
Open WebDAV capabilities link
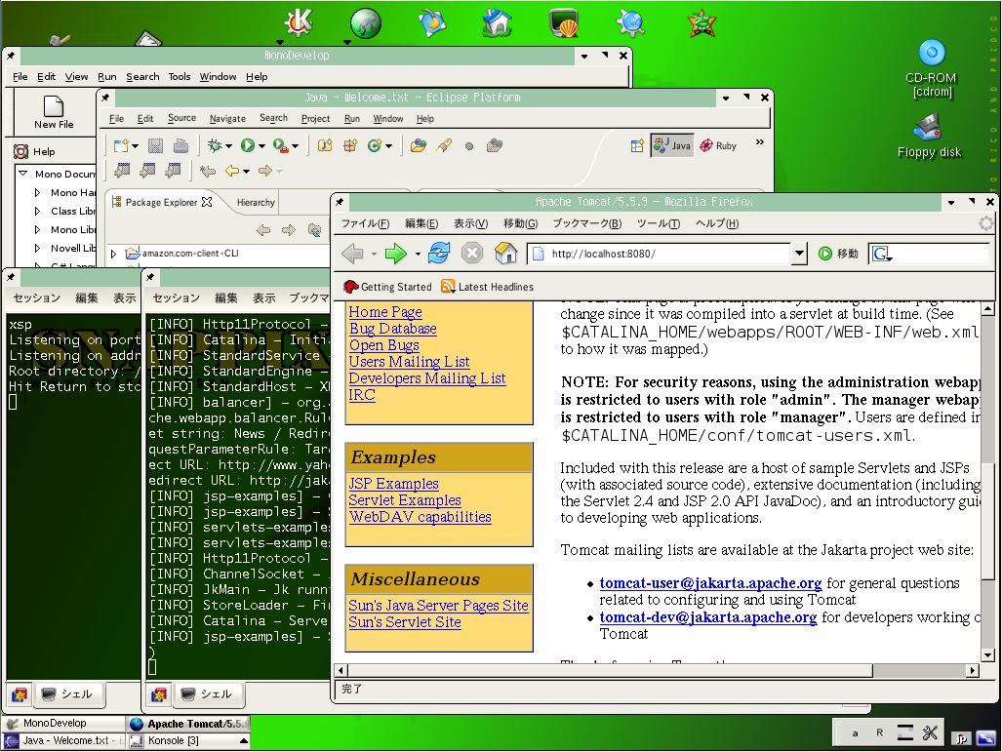(421, 517)
